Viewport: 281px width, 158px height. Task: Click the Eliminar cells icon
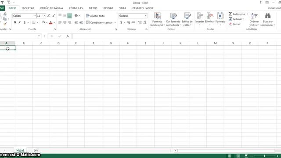tap(210, 16)
